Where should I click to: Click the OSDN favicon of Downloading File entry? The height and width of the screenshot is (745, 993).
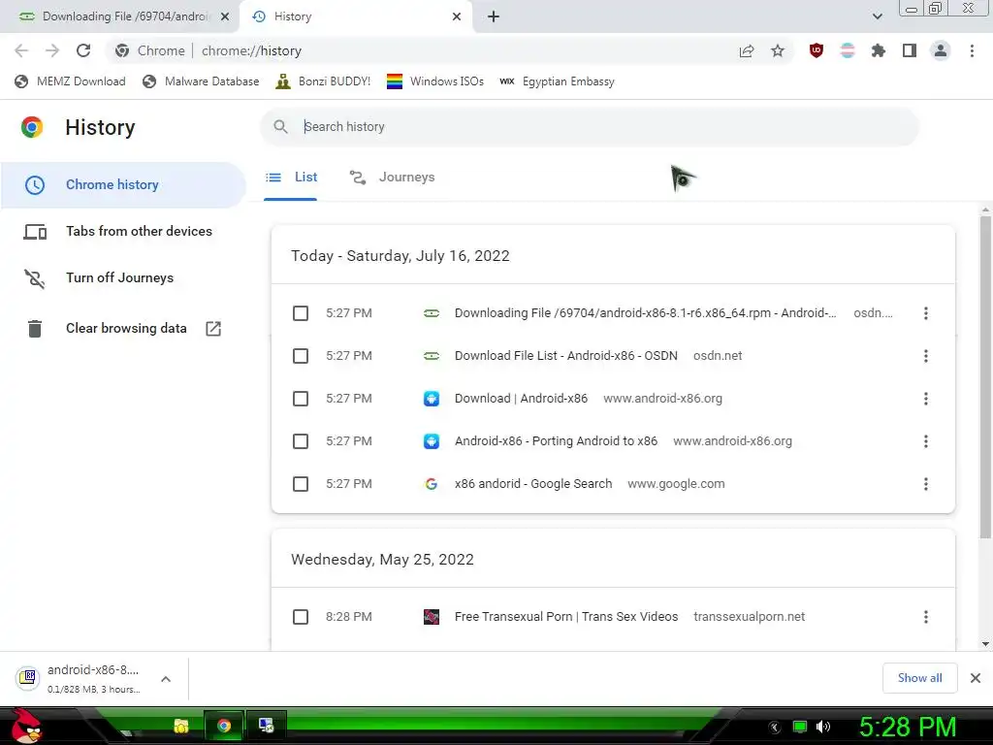click(432, 313)
